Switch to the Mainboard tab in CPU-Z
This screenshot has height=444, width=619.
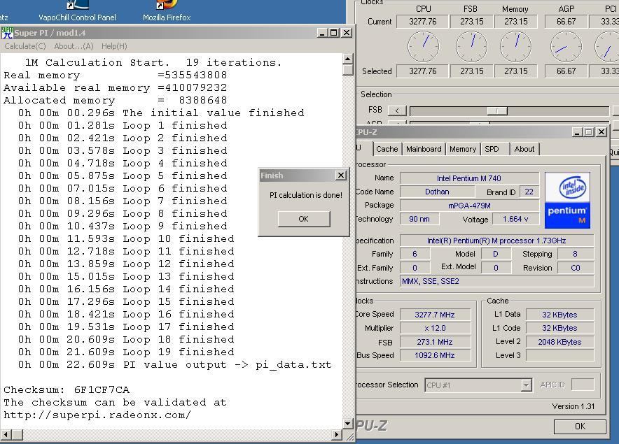pos(424,149)
